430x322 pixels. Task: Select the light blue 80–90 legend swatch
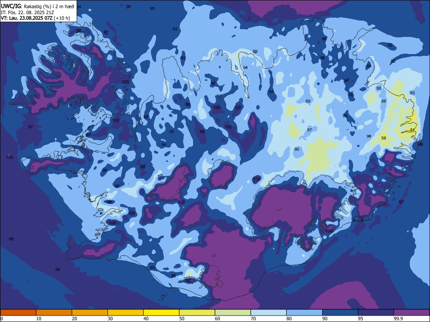tap(304, 313)
